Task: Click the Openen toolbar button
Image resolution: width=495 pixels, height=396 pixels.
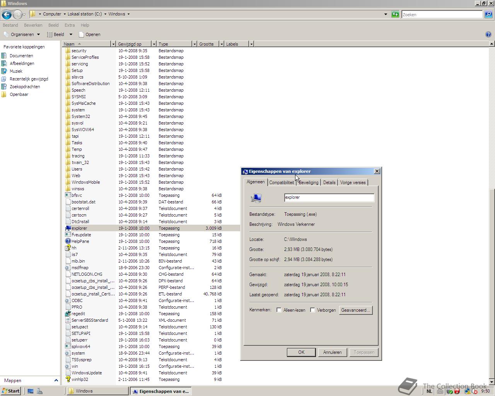Action: [x=90, y=34]
